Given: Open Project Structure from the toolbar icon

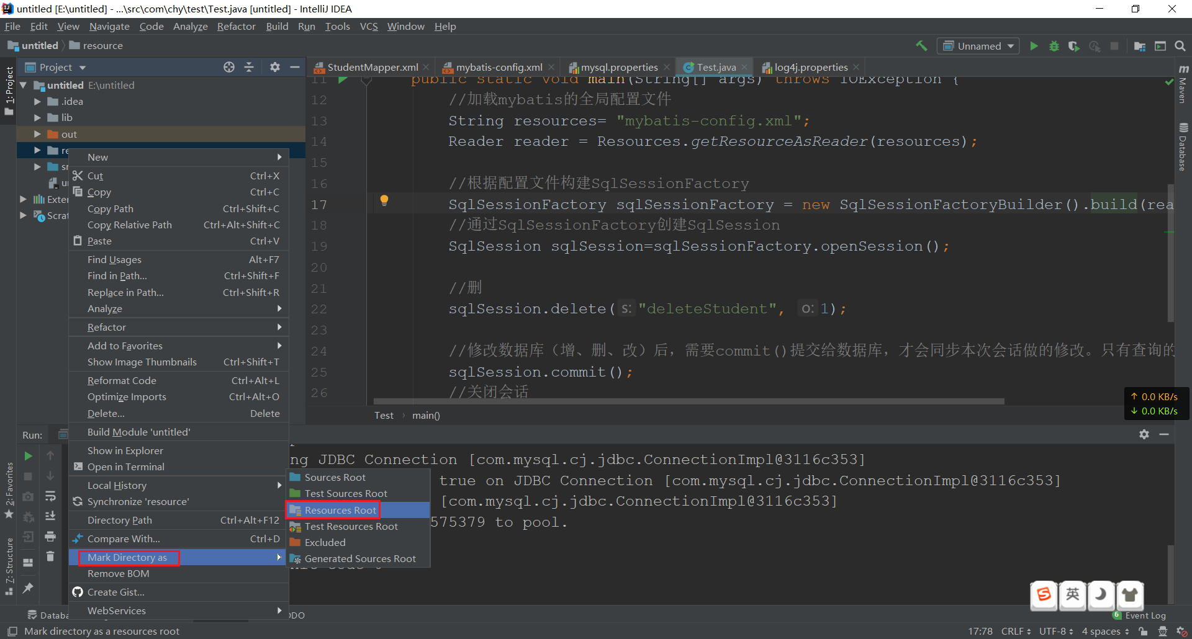Looking at the screenshot, I should [1139, 46].
